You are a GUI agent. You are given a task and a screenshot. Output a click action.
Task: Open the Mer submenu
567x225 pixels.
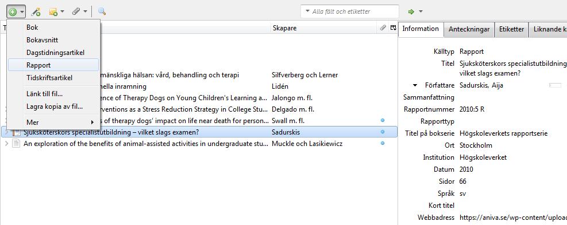coord(53,123)
